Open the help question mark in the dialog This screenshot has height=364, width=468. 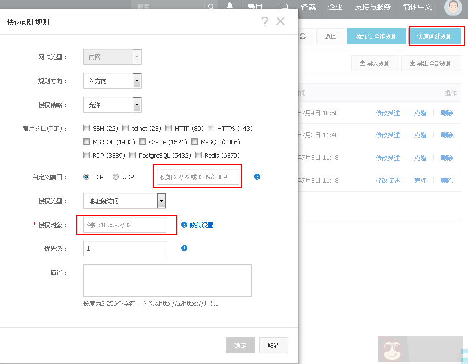265,21
